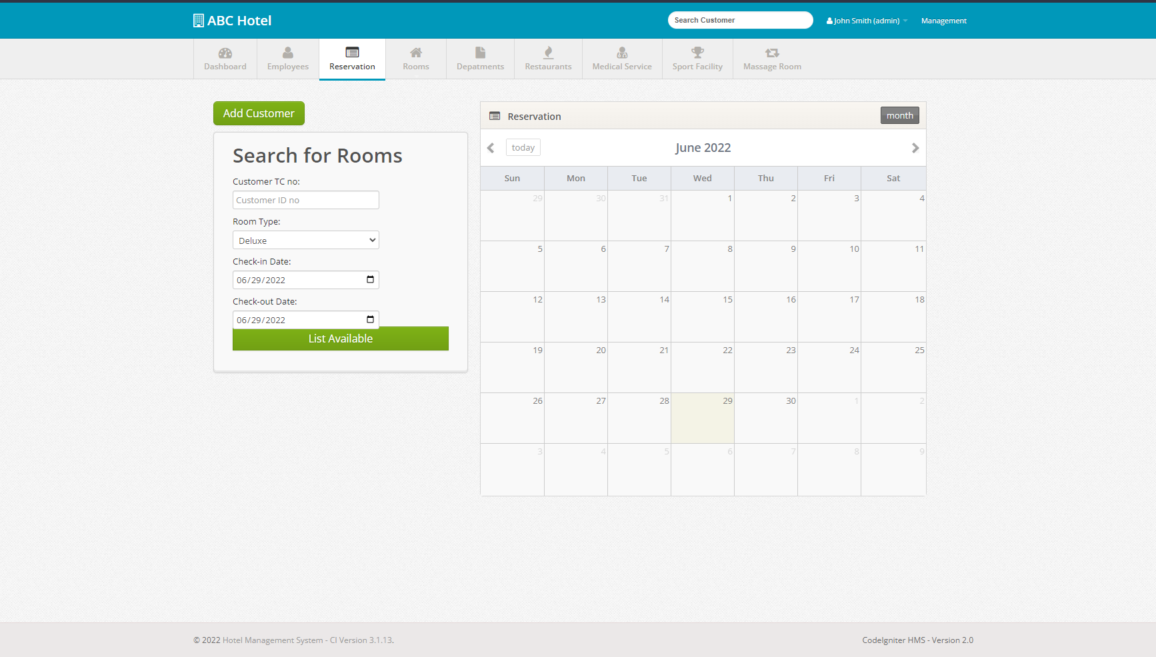Select June 15 calendar day
The image size is (1156, 657).
[703, 317]
